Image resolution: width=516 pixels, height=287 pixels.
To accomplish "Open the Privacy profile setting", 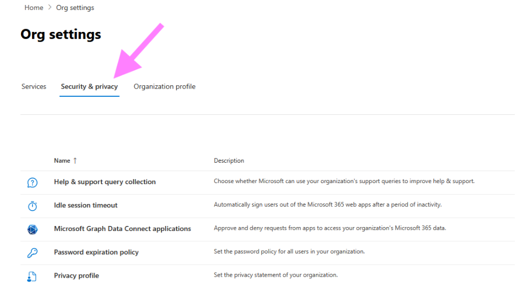I will click(x=76, y=275).
